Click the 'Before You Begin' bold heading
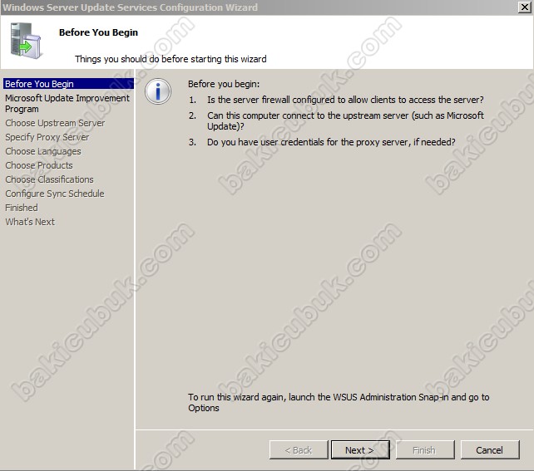This screenshot has width=534, height=471. point(98,32)
